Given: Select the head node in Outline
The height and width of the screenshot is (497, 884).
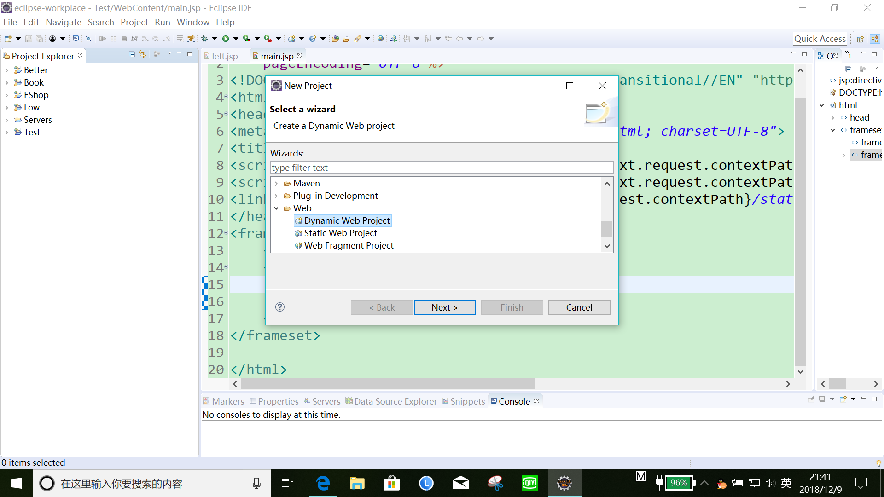Looking at the screenshot, I should [859, 118].
